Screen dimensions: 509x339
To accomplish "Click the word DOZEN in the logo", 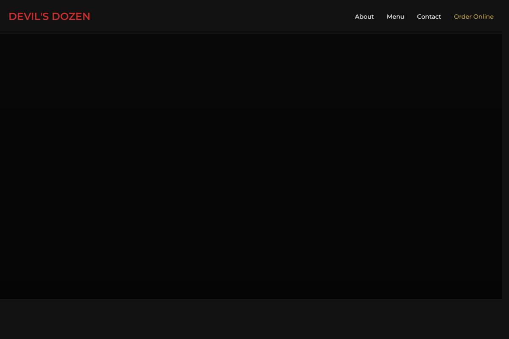I will pos(71,17).
